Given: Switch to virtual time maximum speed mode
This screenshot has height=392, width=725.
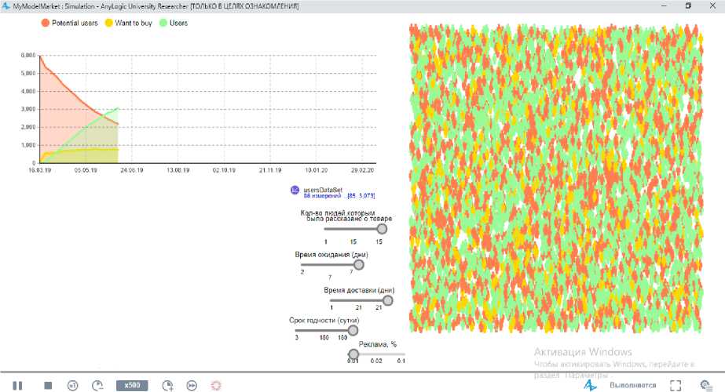Looking at the screenshot, I should click(192, 385).
